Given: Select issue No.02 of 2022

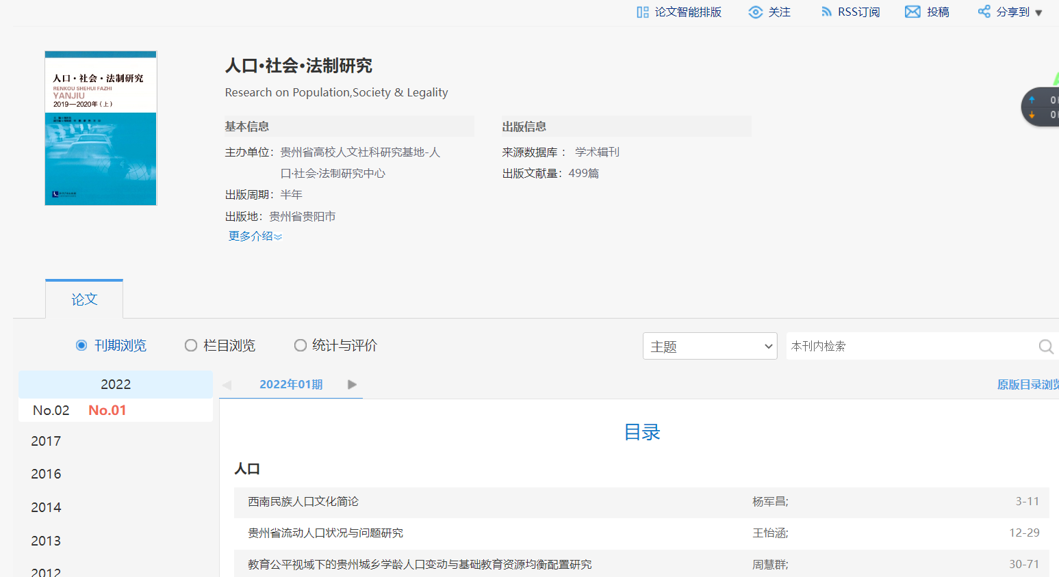Looking at the screenshot, I should [51, 411].
